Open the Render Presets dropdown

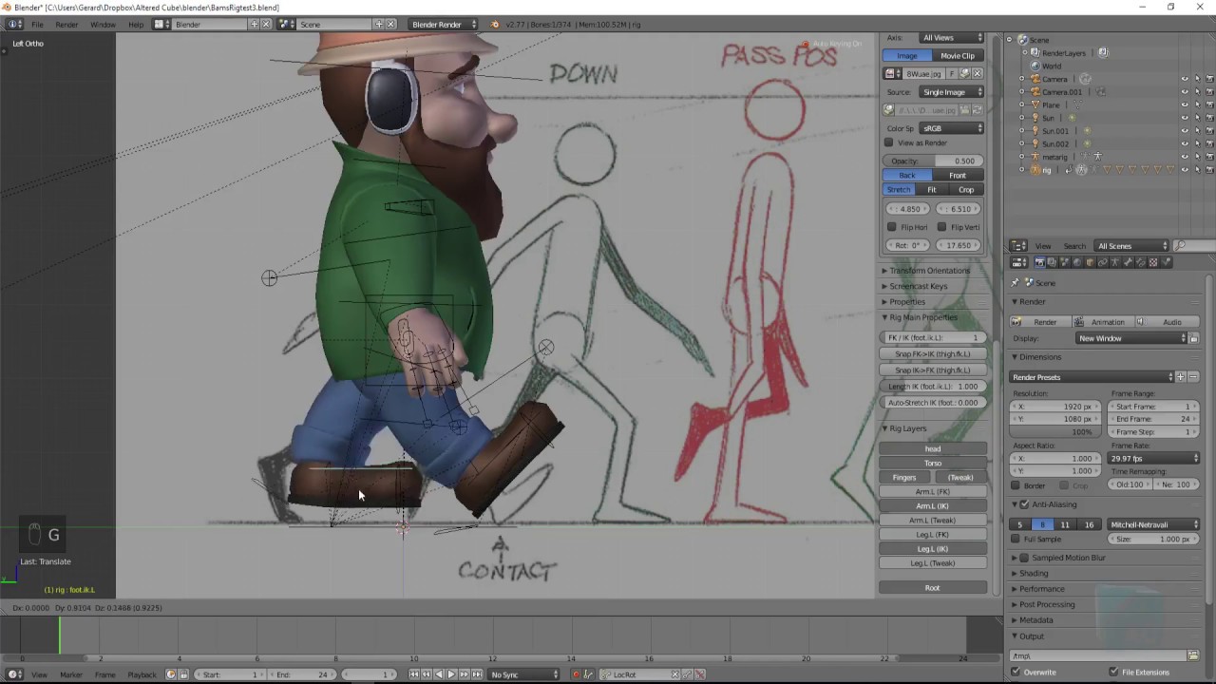coord(1092,377)
